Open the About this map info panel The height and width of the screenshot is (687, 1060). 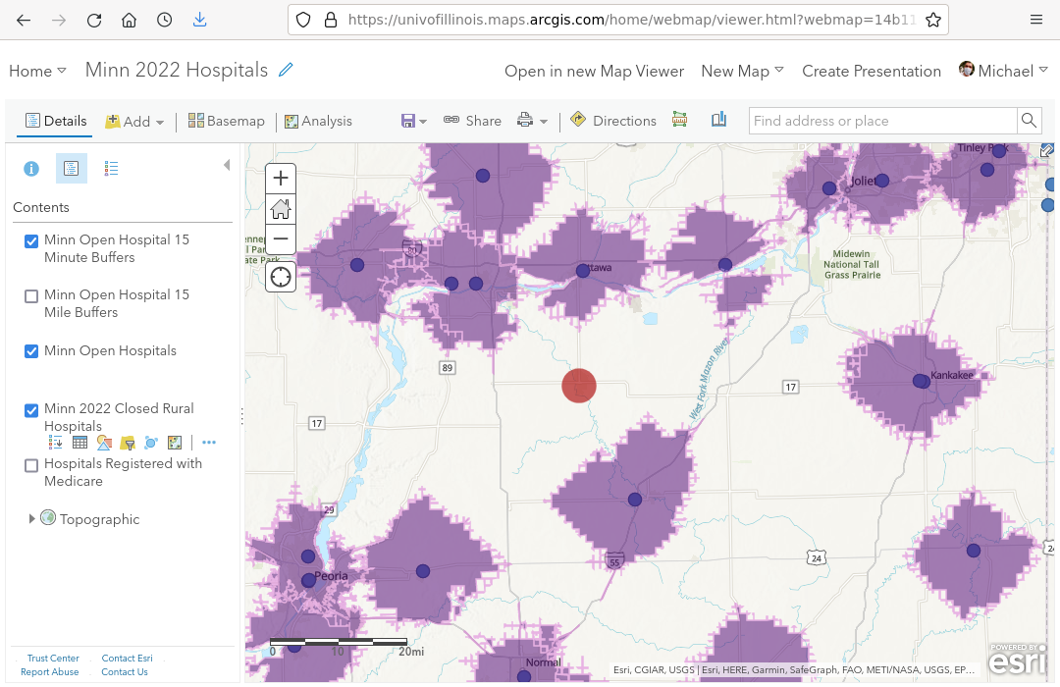tap(31, 169)
